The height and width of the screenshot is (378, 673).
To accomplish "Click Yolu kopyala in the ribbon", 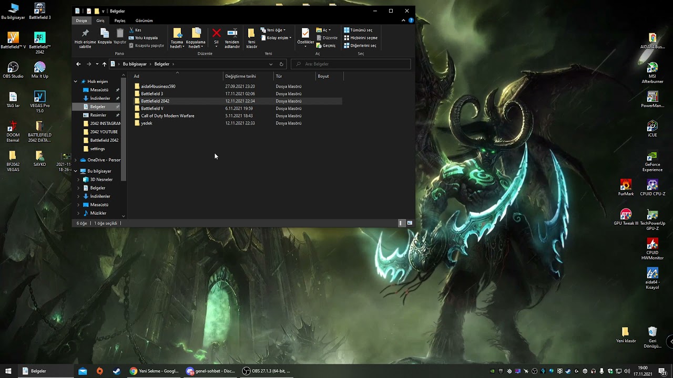I will [143, 38].
